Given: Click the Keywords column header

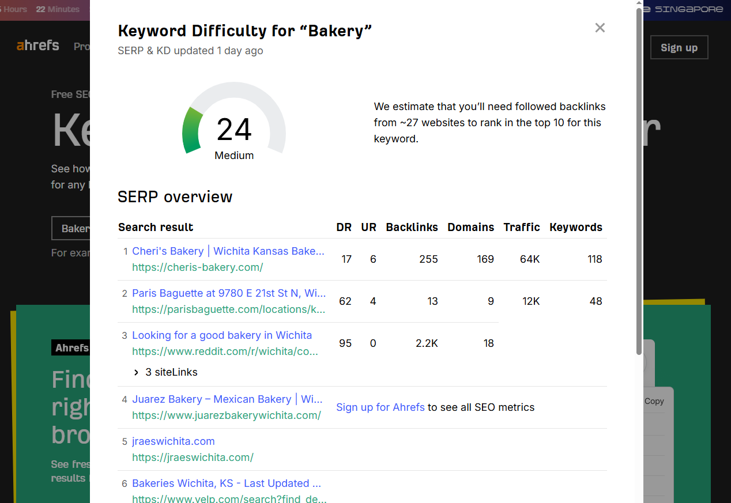Looking at the screenshot, I should 576,227.
